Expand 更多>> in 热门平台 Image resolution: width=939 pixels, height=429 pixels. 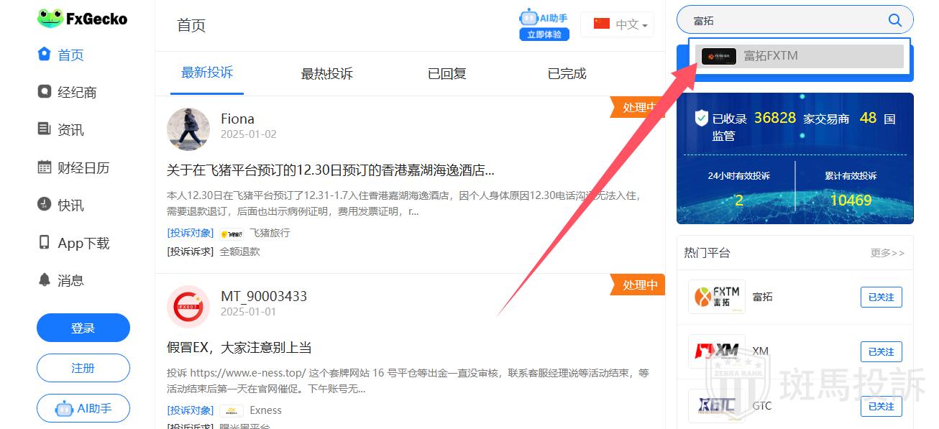pos(887,253)
